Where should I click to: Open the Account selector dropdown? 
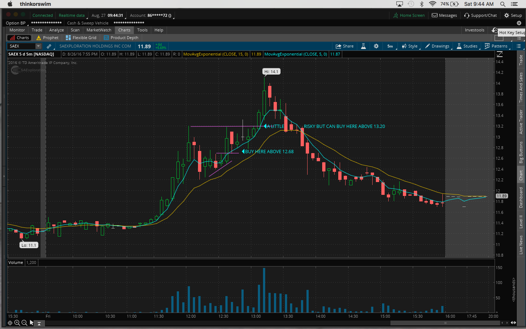[152, 15]
